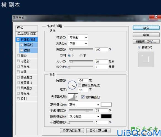The height and width of the screenshot is (137, 161).
Task: Open 纹理 settings row
Action: coord(28,50)
